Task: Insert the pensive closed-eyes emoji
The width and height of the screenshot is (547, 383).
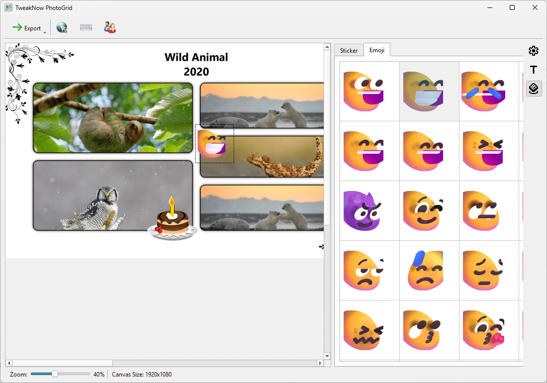Action: (x=489, y=270)
